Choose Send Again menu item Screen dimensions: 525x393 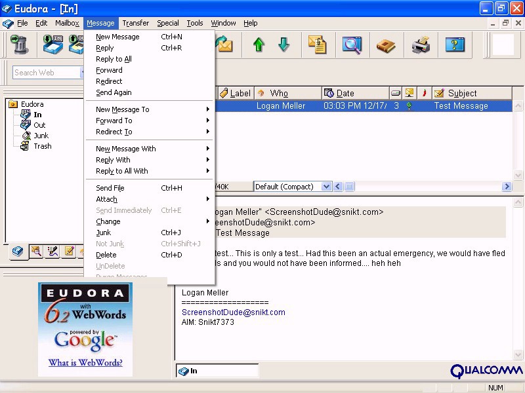pos(150,92)
